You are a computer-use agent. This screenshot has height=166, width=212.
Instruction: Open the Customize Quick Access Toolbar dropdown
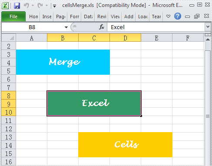click(54, 6)
